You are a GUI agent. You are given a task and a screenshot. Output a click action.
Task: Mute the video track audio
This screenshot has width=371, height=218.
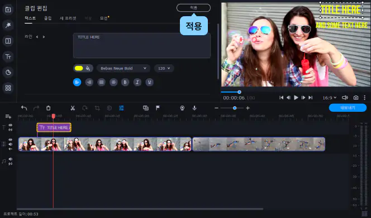point(11,144)
